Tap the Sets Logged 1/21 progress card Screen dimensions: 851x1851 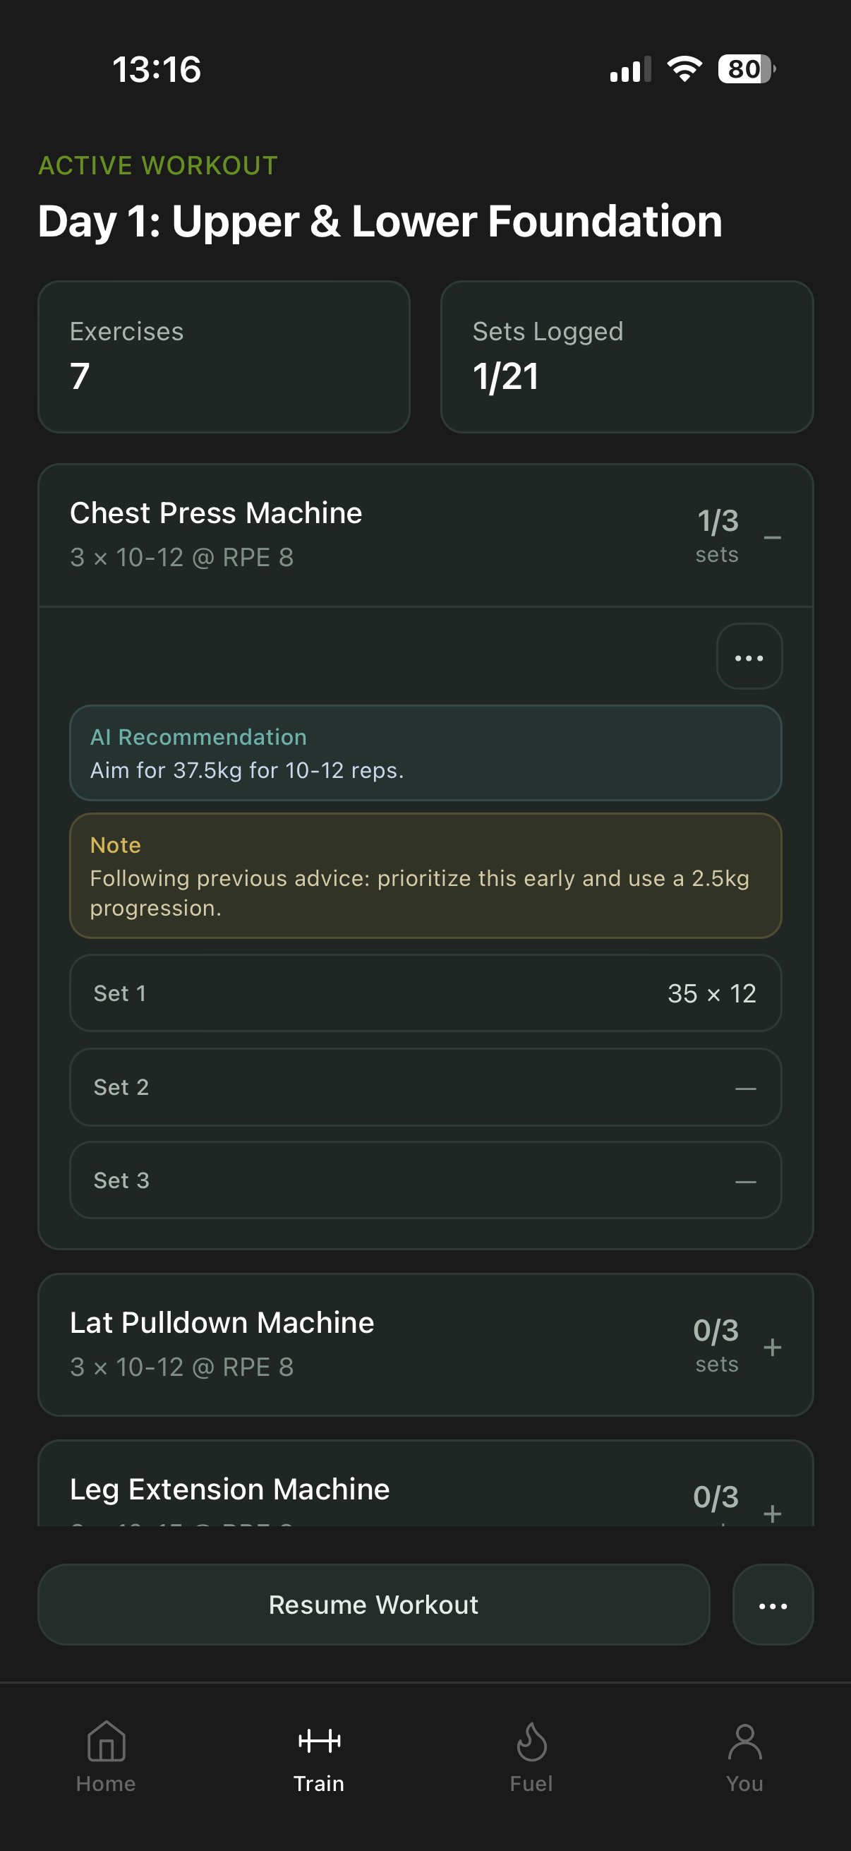[625, 357]
